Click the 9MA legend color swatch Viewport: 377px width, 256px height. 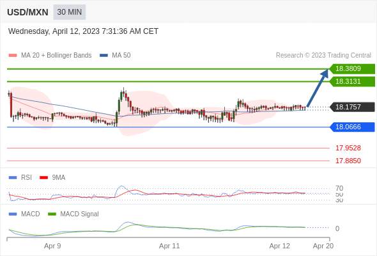coord(43,178)
